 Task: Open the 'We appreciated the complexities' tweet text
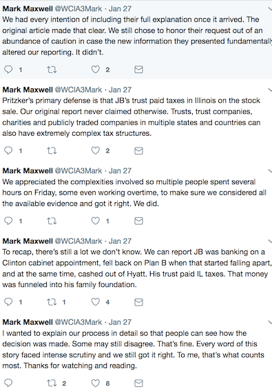point(134,193)
